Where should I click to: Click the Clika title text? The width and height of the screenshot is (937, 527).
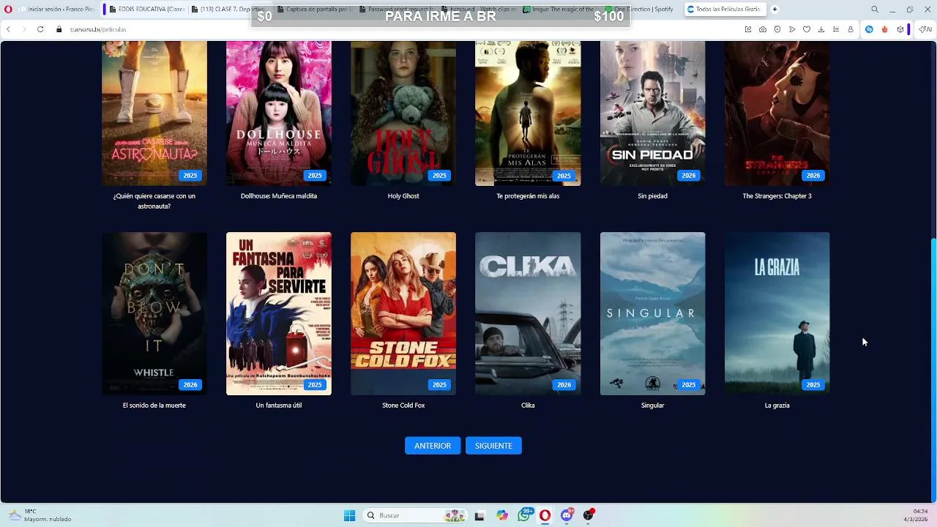(528, 405)
